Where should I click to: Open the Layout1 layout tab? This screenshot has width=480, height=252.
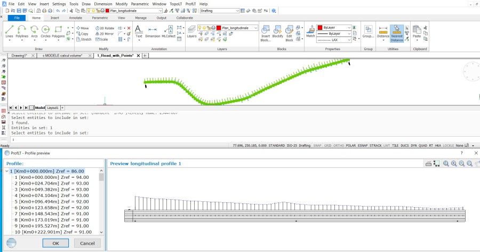(53, 108)
